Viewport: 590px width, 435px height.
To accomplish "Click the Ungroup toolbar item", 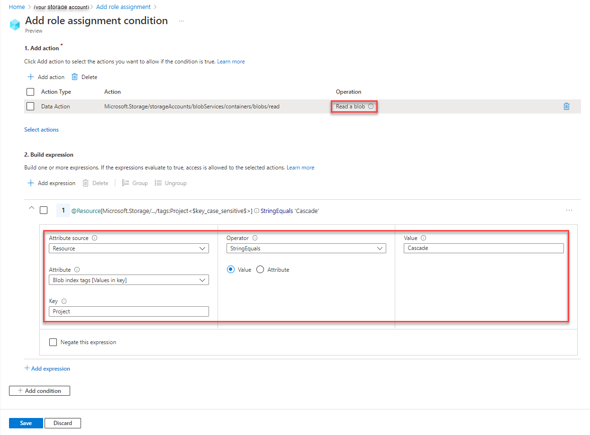I will [x=171, y=183].
